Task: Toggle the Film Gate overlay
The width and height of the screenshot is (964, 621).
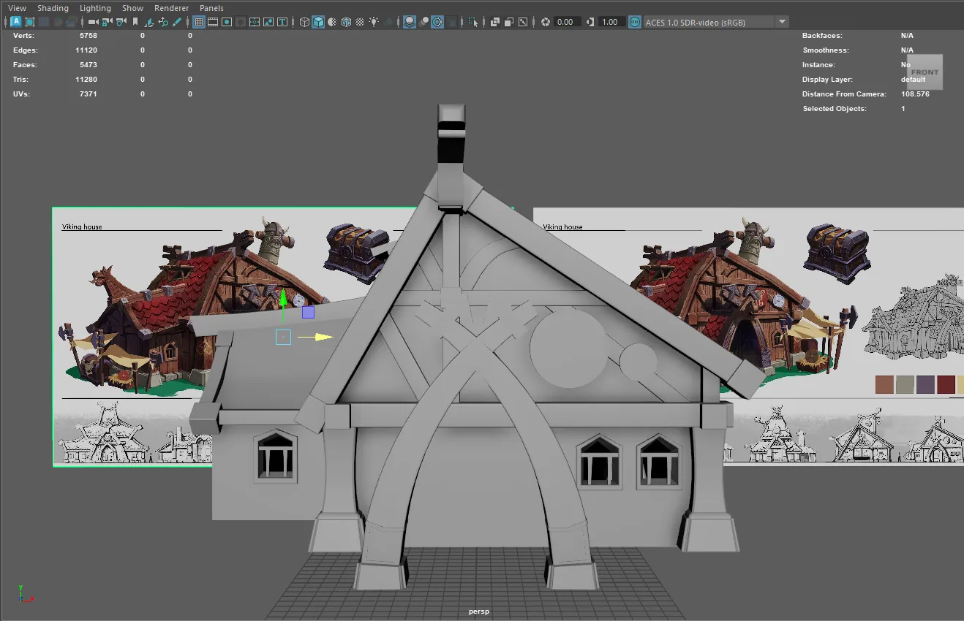Action: pyautogui.click(x=213, y=22)
